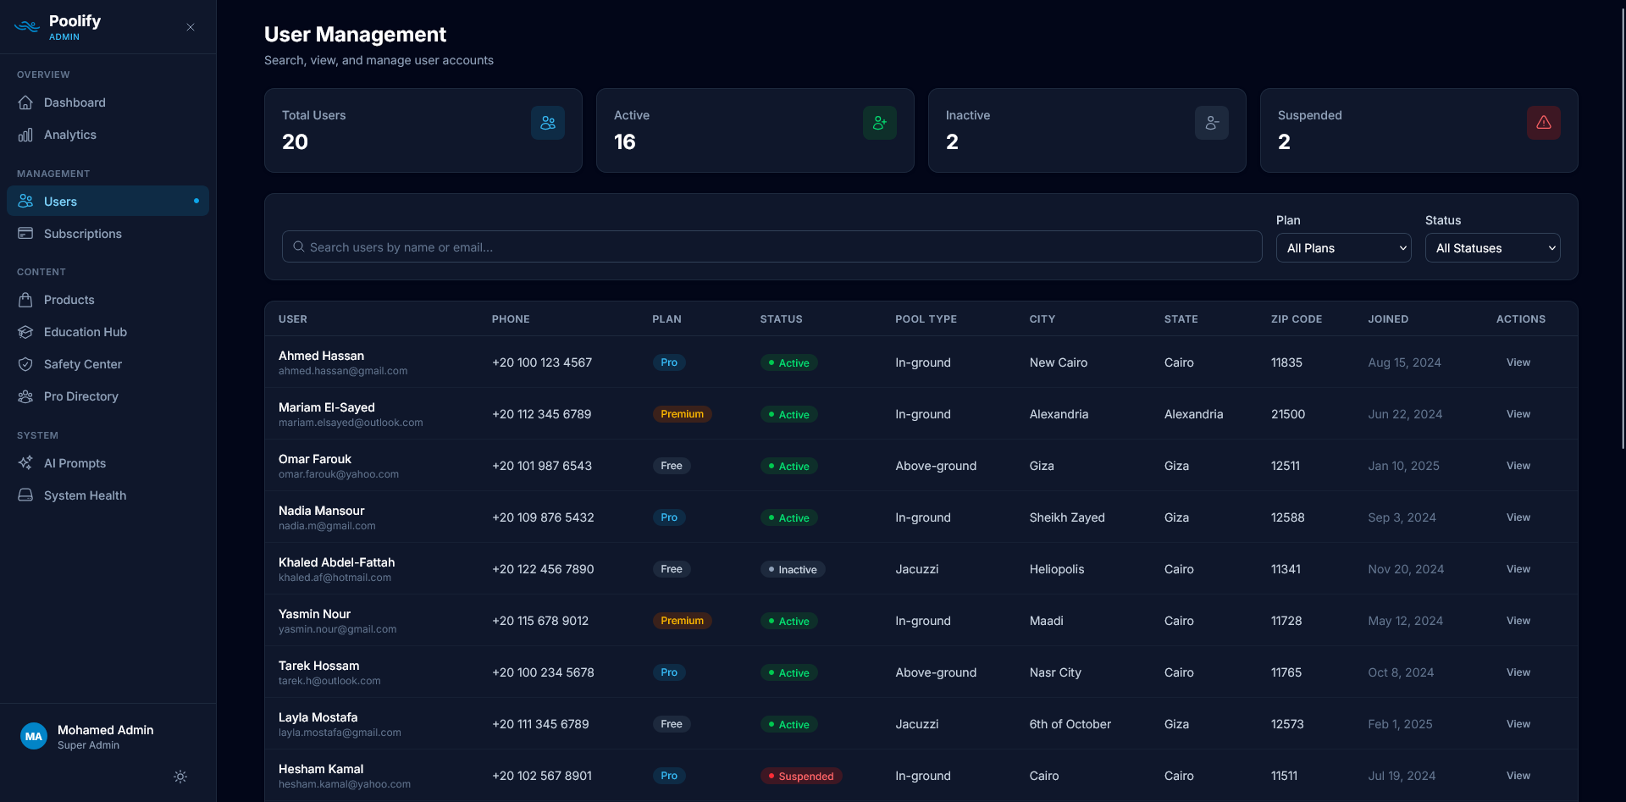Click the Suspended warning triangle icon
Image resolution: width=1626 pixels, height=802 pixels.
1544,123
